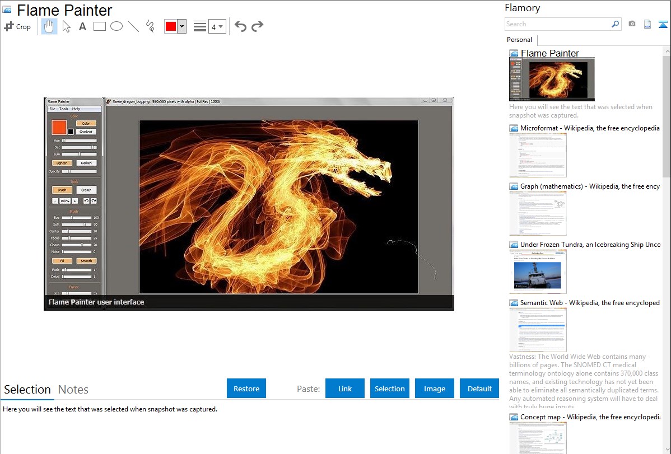This screenshot has width=671, height=454.
Task: Click the Image paste button
Action: point(434,389)
